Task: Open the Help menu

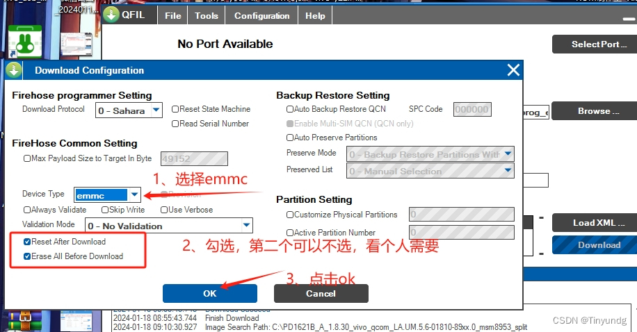Action: pyautogui.click(x=315, y=16)
